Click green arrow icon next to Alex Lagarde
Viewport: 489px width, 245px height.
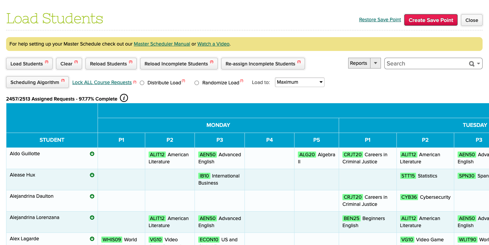coord(92,239)
